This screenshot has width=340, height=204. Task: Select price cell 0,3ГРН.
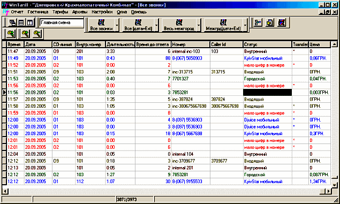(320, 133)
